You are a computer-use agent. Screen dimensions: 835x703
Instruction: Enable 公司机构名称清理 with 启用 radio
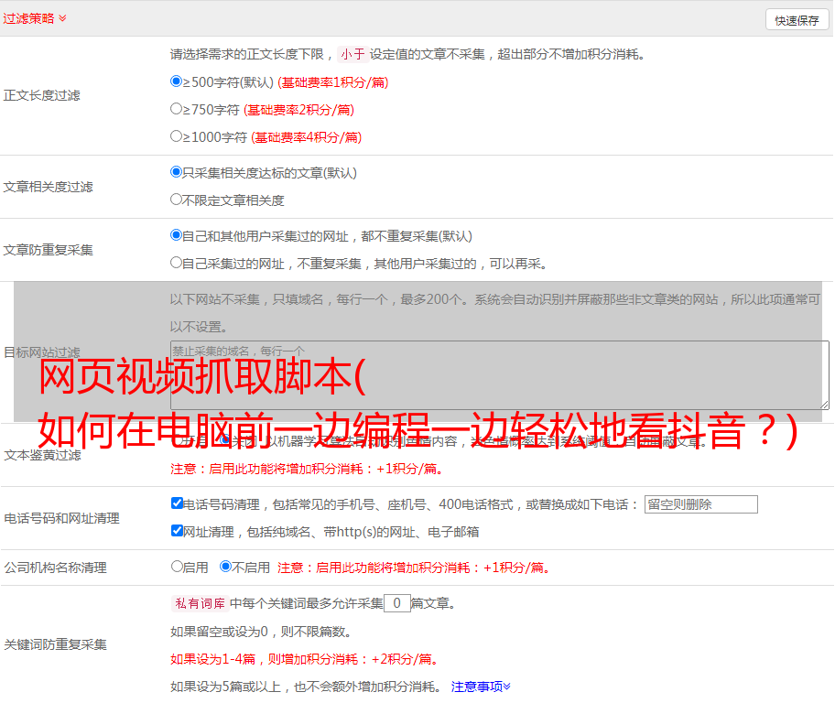coord(178,567)
